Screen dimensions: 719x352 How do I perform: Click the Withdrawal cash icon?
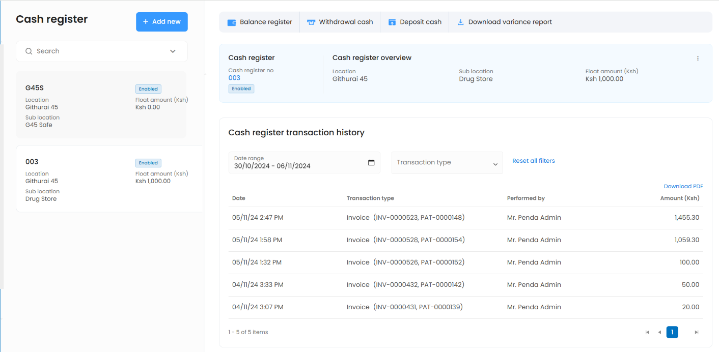(311, 22)
